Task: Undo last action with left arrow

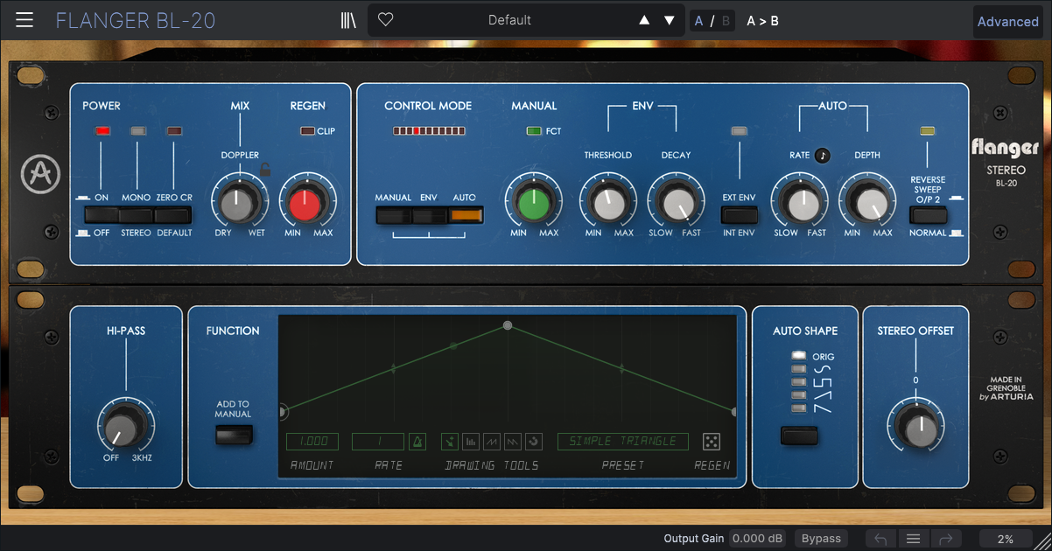Action: click(881, 539)
